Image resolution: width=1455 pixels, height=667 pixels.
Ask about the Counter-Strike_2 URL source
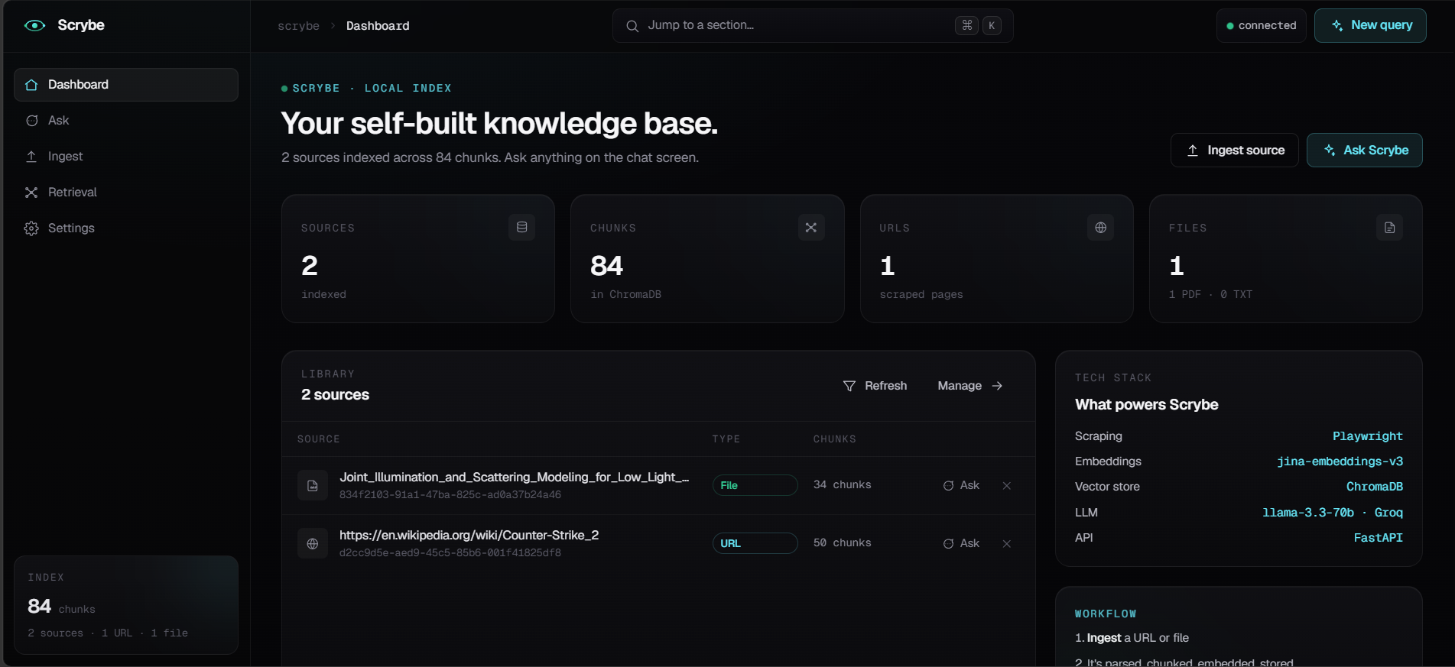[961, 543]
